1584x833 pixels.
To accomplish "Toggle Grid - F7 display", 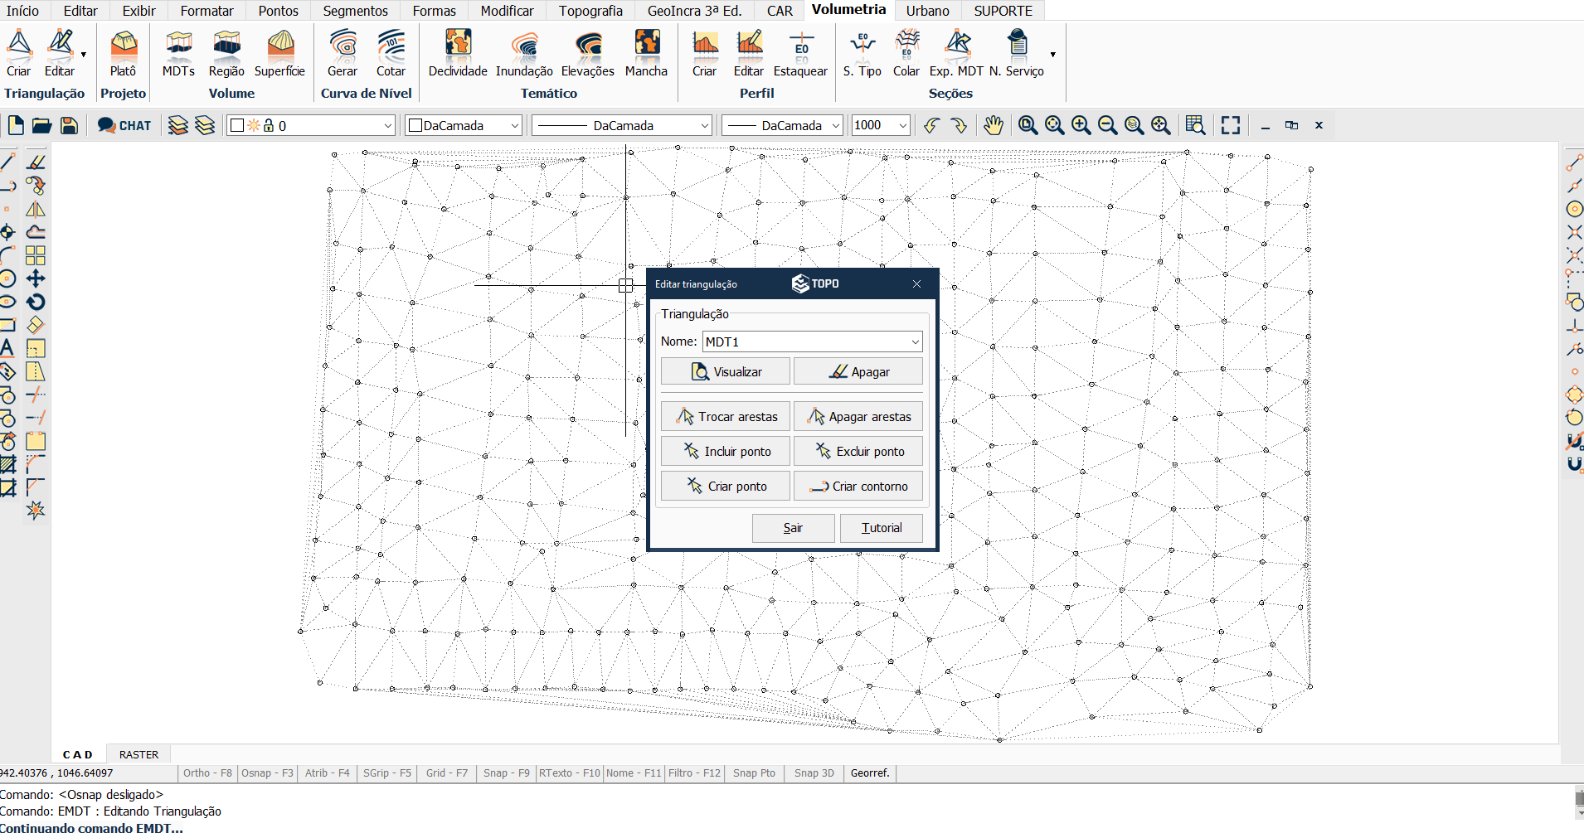I will click(x=446, y=773).
